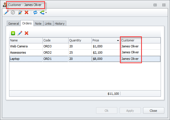Select the Web Camera order row
This screenshot has height=120, width=170.
click(x=25, y=46)
